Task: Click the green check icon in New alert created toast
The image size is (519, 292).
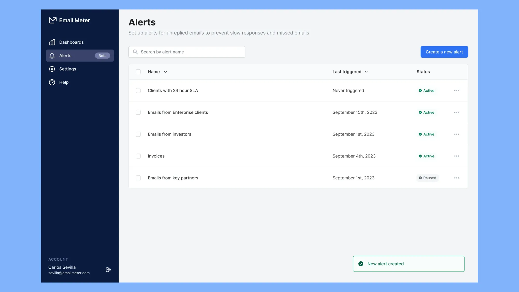Action: (361, 264)
